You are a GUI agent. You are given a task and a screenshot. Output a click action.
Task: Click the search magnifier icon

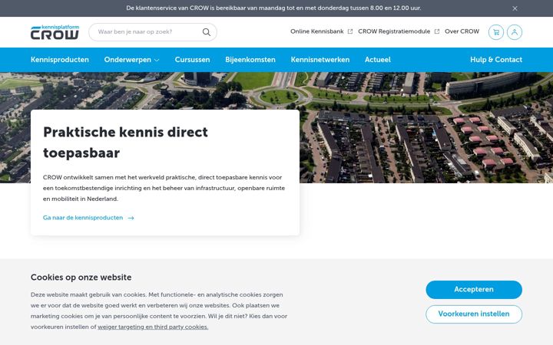point(207,32)
